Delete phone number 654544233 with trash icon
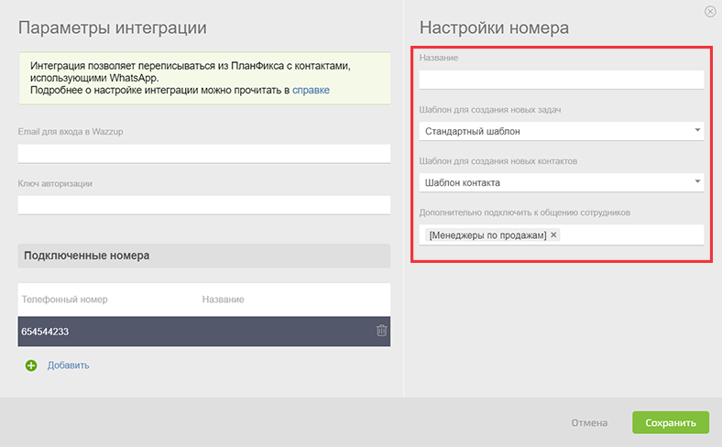Image resolution: width=722 pixels, height=447 pixels. pyautogui.click(x=381, y=331)
